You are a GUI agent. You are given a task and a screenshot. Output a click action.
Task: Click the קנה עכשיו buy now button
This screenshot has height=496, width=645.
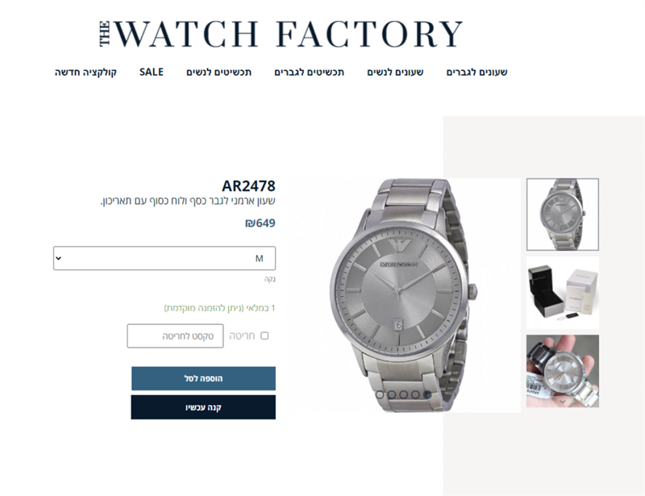click(203, 407)
